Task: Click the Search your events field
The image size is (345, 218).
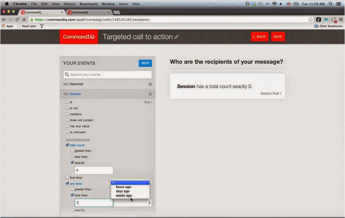Action: (x=107, y=74)
